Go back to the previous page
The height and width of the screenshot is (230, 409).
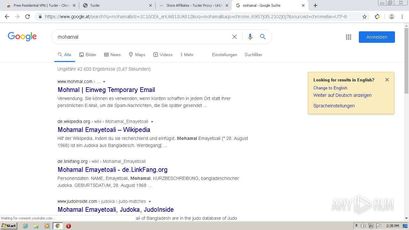(x=7, y=17)
